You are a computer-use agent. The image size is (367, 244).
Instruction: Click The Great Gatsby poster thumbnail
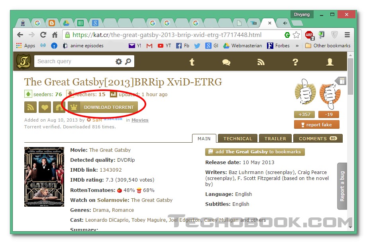44,177
